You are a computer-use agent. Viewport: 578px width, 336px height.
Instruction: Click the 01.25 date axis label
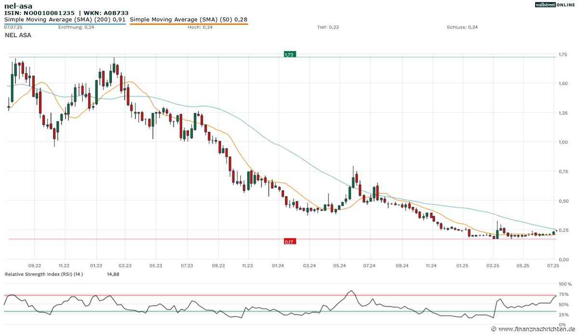pyautogui.click(x=462, y=265)
